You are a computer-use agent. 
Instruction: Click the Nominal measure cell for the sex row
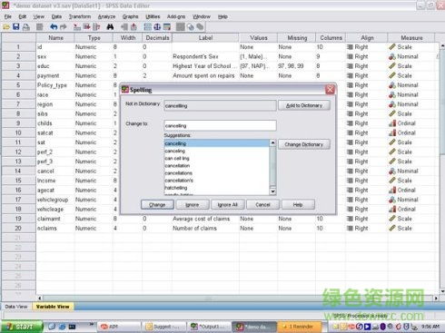coord(408,56)
